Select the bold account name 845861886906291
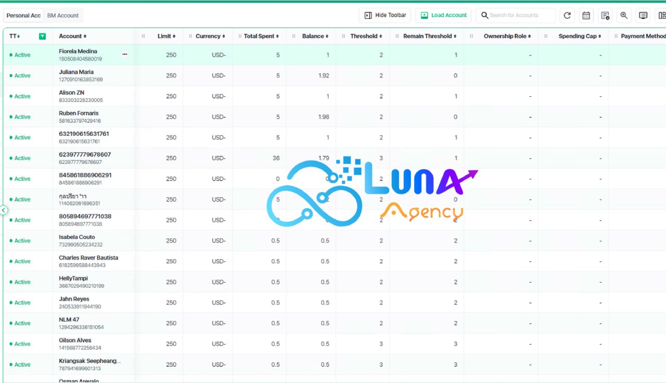The height and width of the screenshot is (383, 666). coord(85,175)
